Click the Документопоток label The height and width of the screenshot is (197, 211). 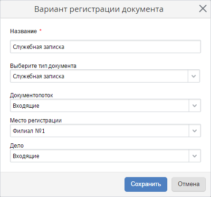31,95
